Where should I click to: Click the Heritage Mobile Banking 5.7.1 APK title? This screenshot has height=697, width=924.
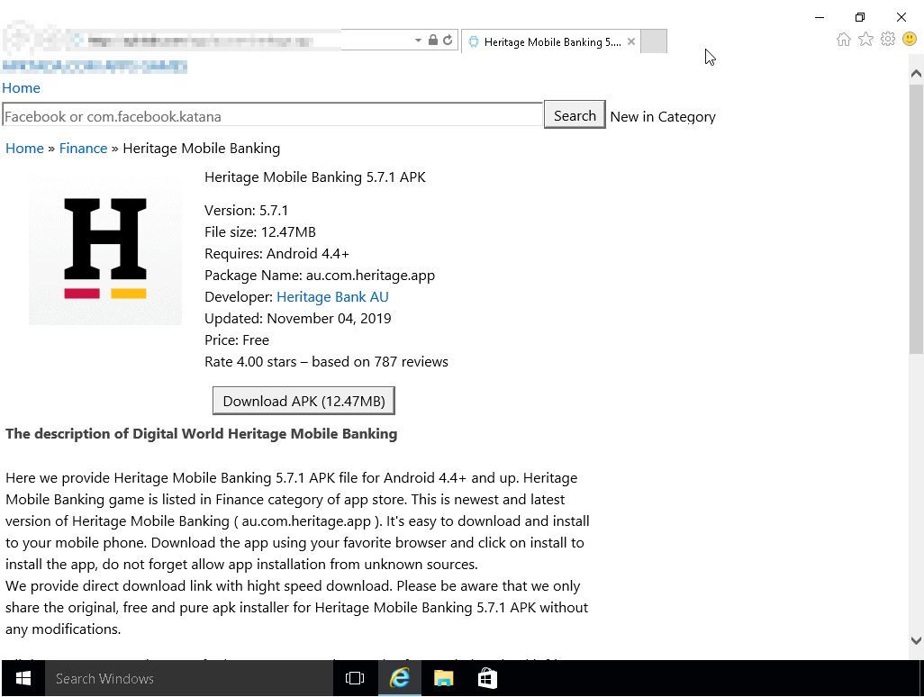314,177
